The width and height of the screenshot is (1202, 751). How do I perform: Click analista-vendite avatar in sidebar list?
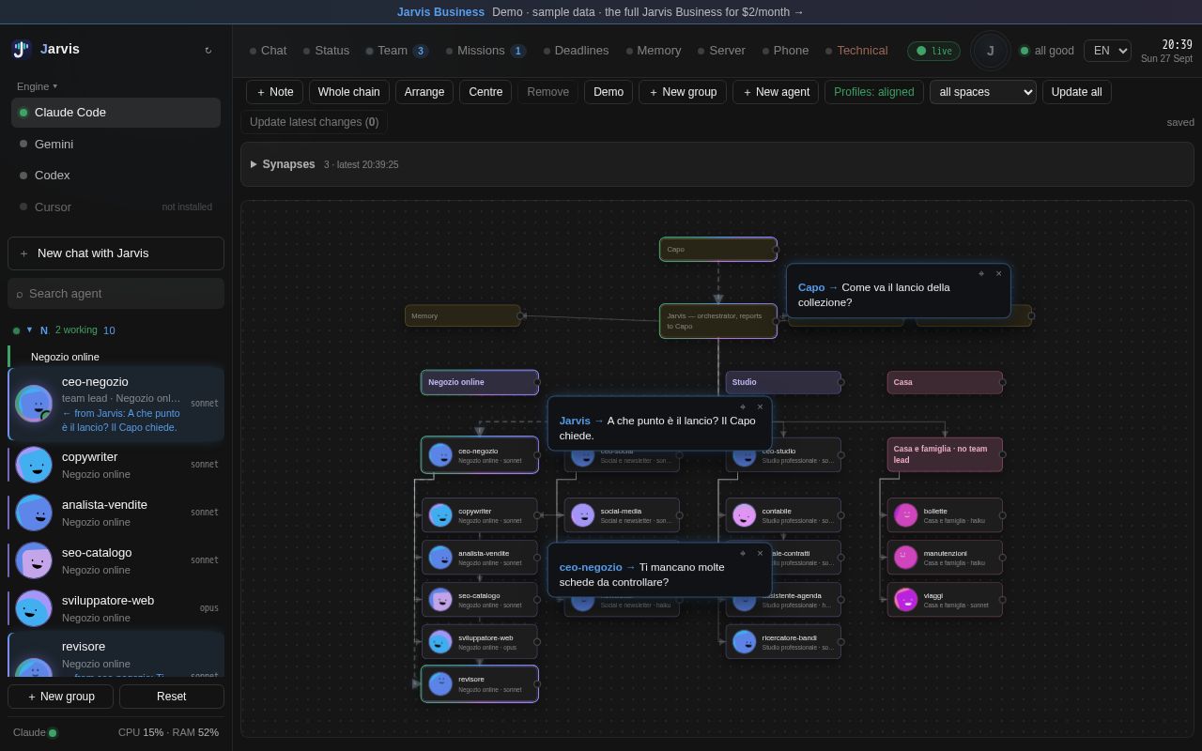click(34, 513)
